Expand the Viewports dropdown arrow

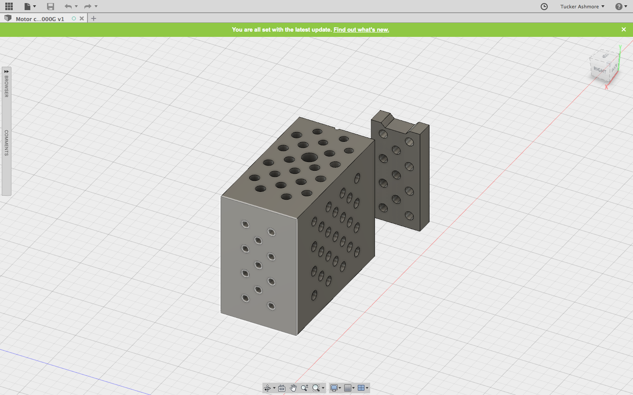point(367,388)
